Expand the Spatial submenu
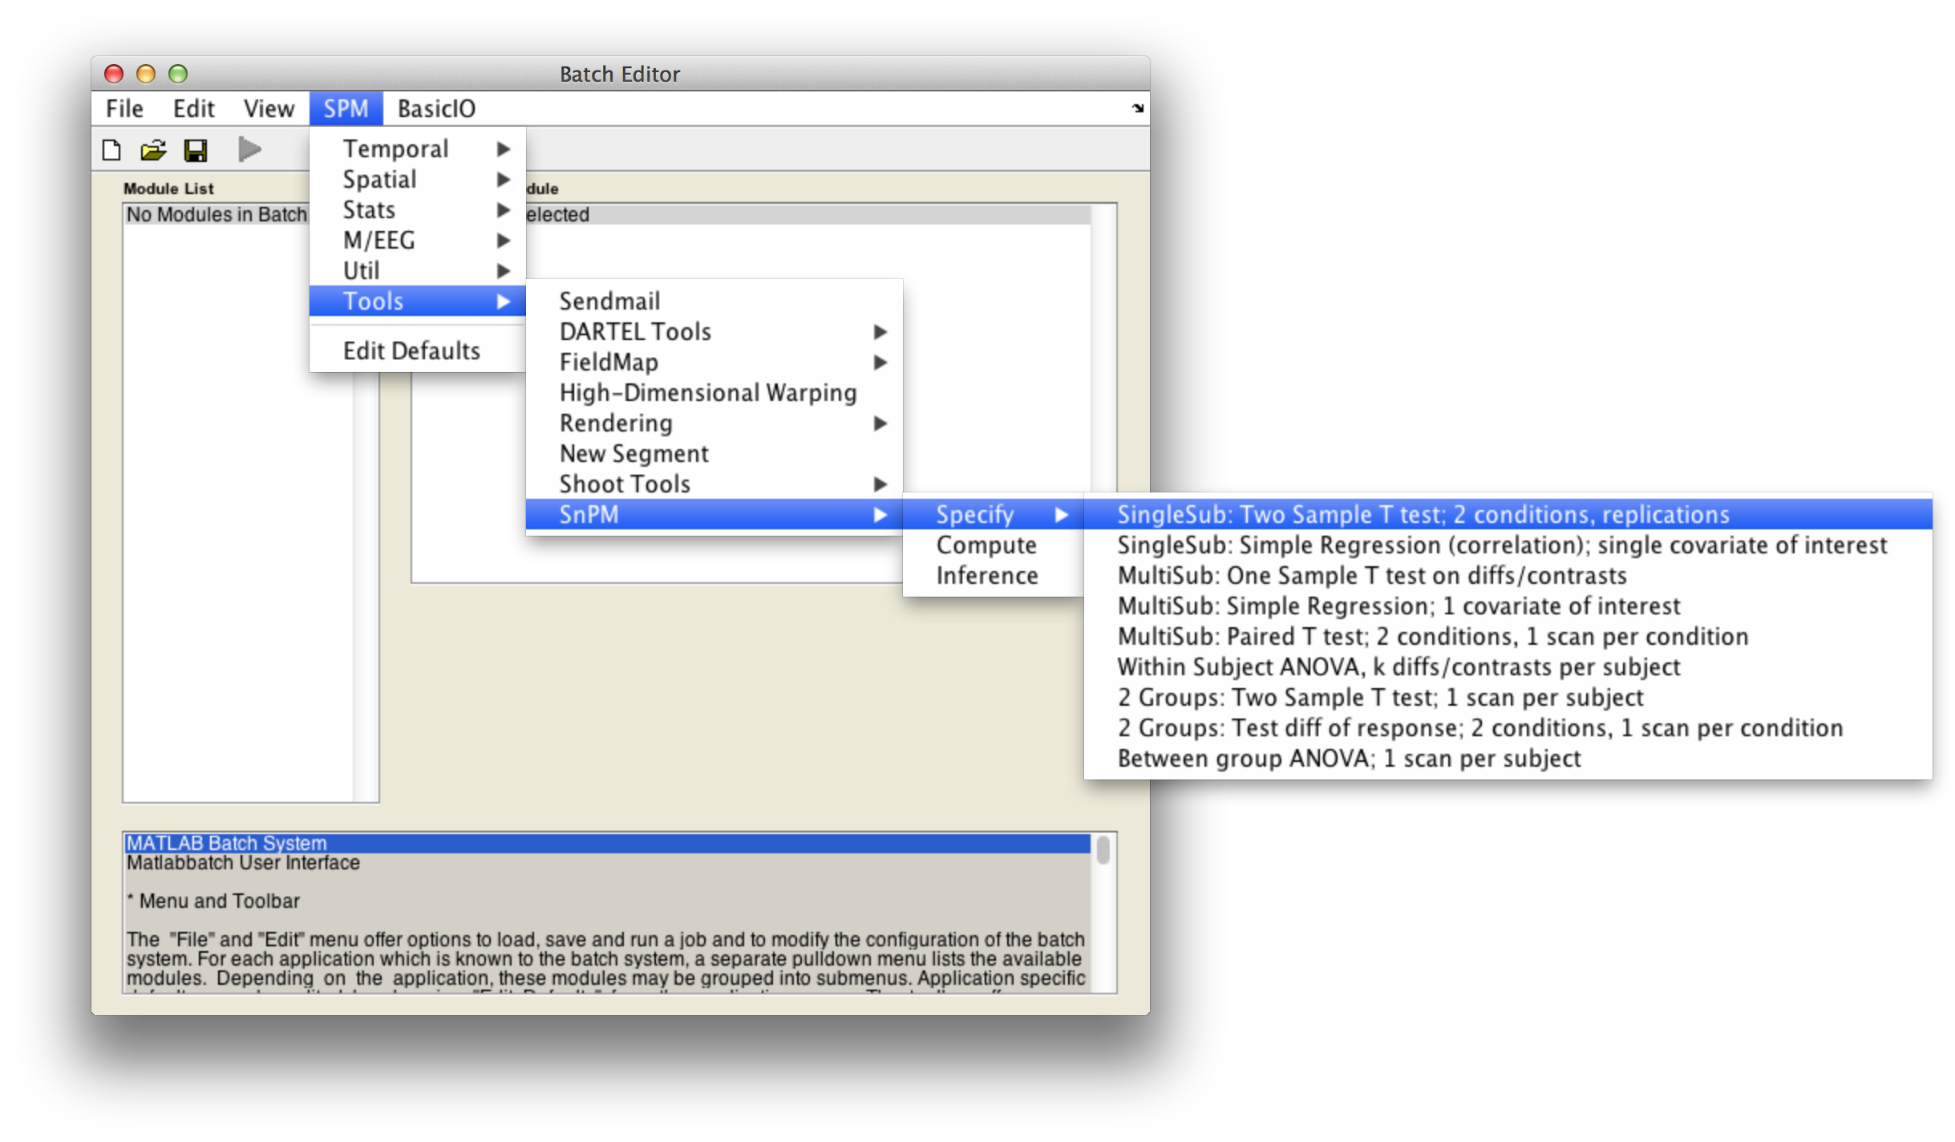 pos(417,180)
